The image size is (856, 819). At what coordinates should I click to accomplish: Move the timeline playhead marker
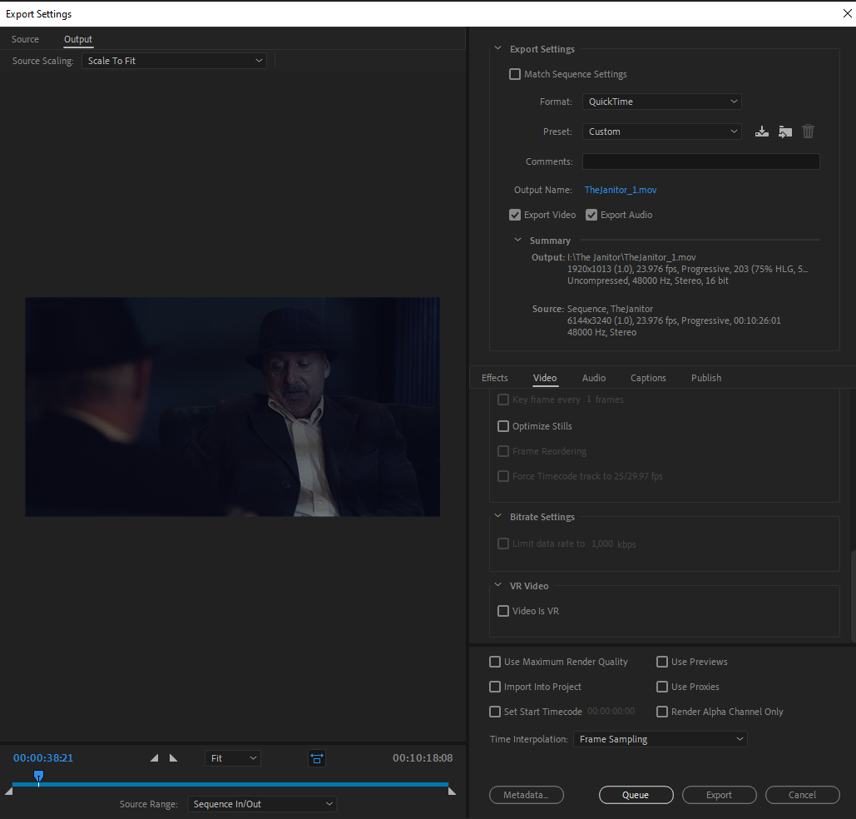coord(38,776)
